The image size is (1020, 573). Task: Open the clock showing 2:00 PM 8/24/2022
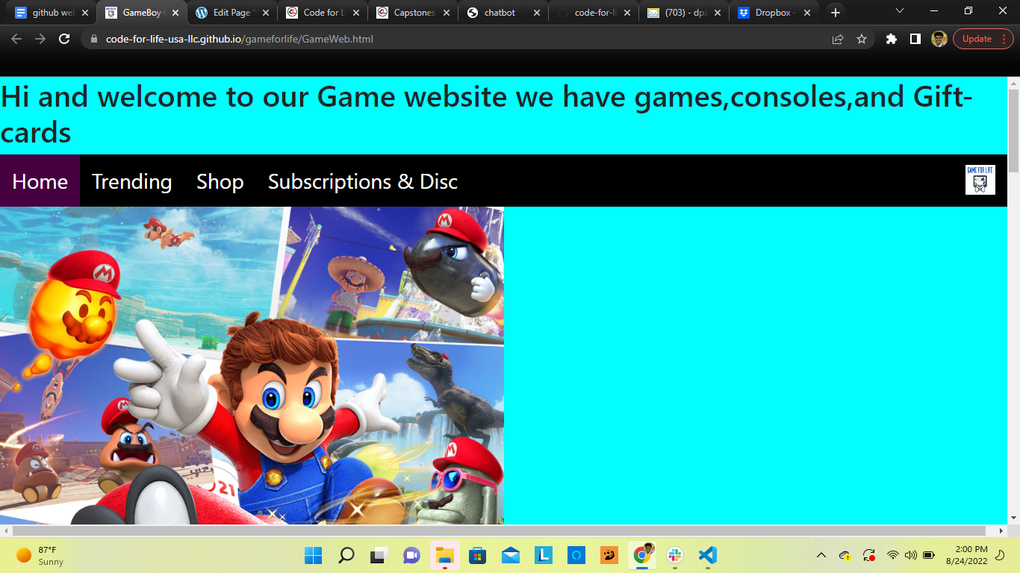click(x=966, y=555)
